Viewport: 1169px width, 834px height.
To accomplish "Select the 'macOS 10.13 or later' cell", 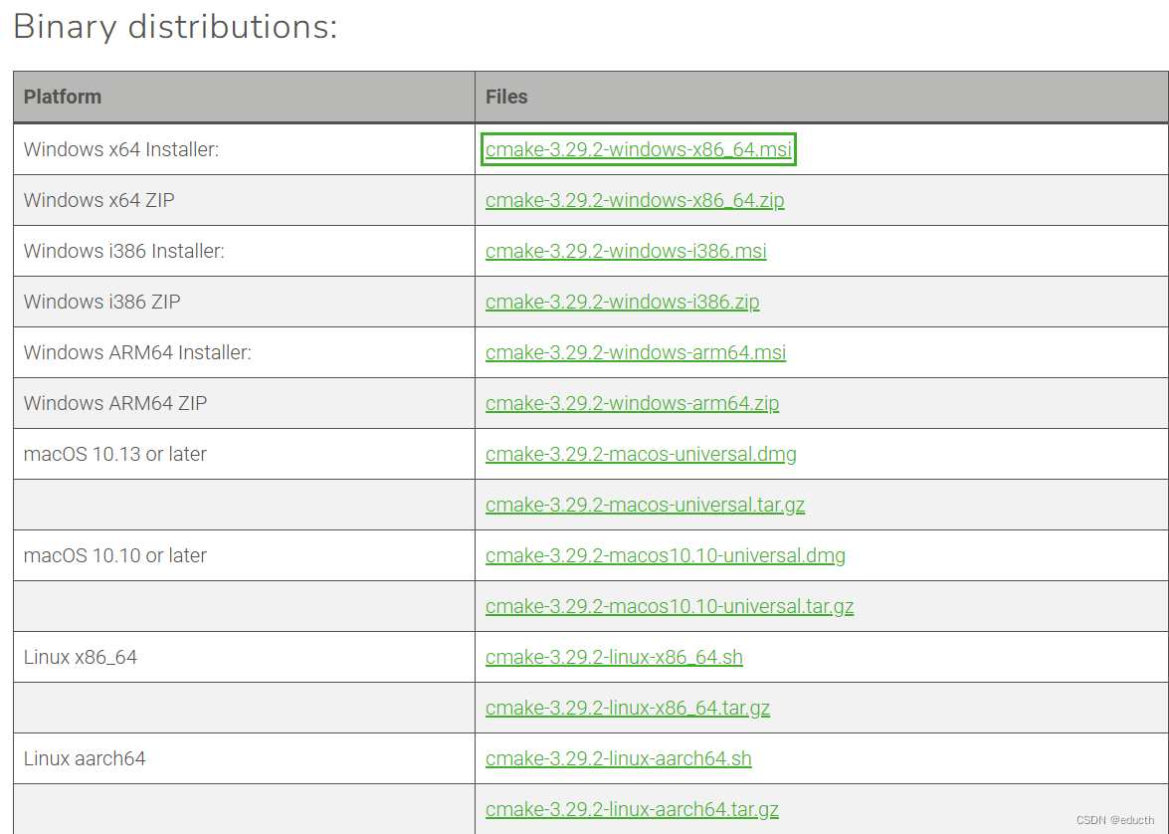I will 244,454.
